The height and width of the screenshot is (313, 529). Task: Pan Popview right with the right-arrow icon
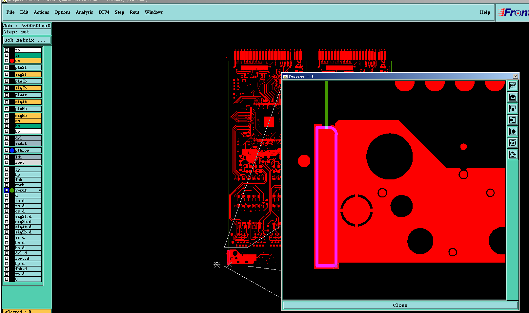click(x=513, y=132)
